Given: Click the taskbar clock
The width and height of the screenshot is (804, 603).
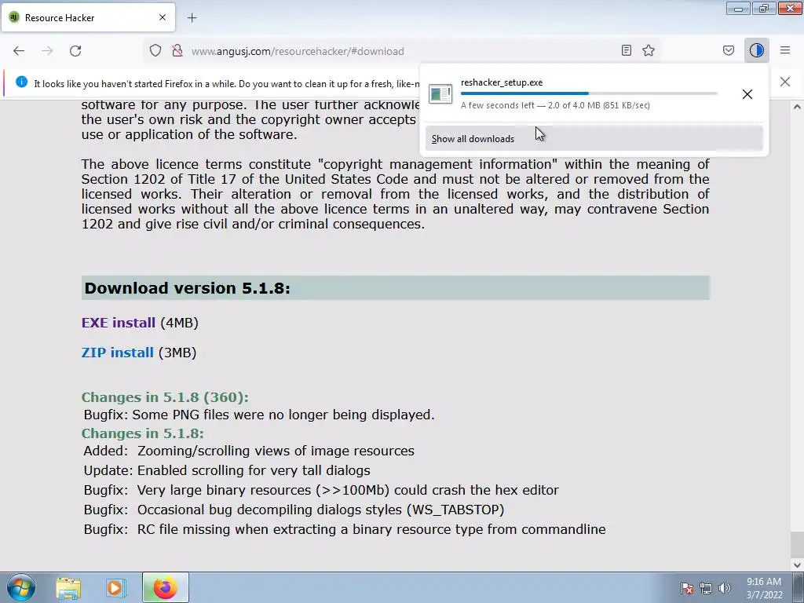Looking at the screenshot, I should point(764,588).
